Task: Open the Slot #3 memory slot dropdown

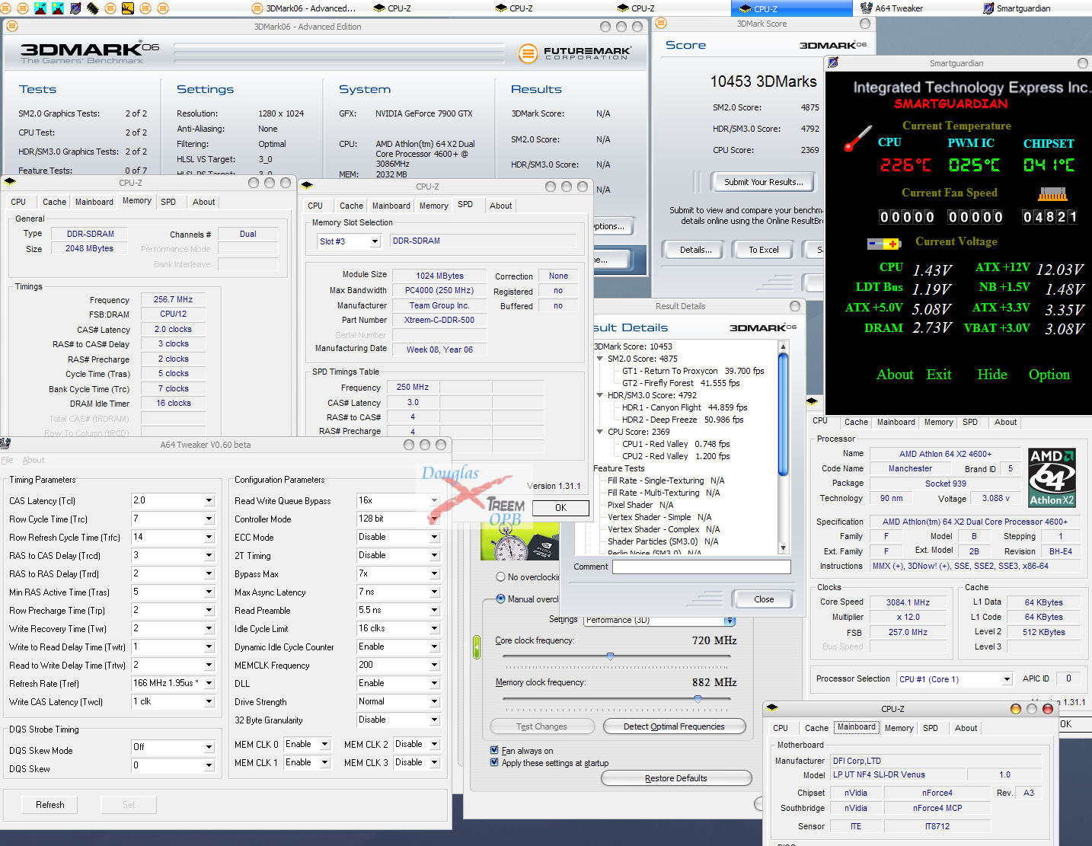Action: click(375, 241)
